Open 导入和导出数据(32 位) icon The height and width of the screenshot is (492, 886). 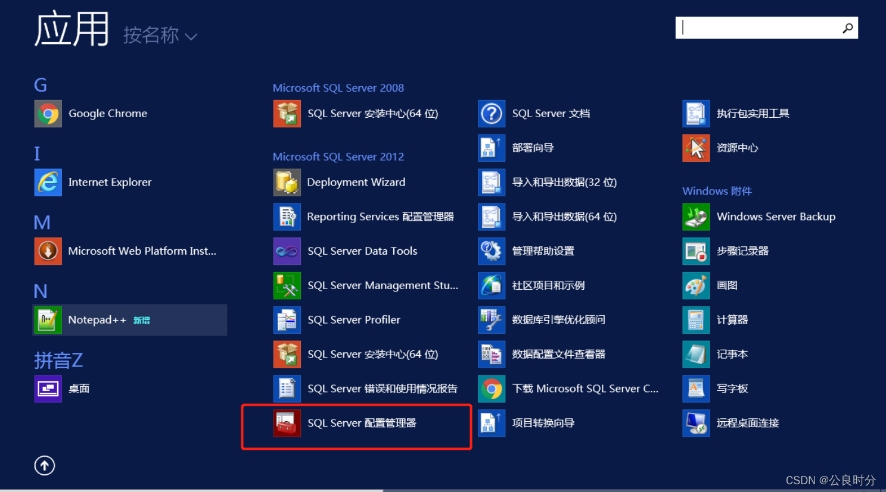(492, 183)
